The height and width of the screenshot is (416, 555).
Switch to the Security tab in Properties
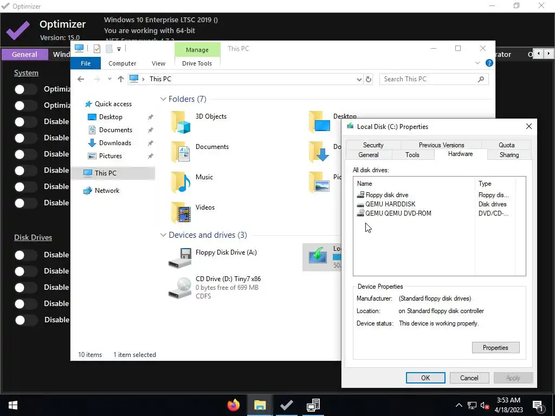[373, 145]
